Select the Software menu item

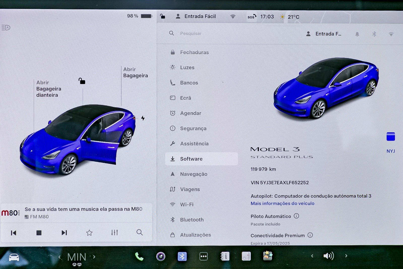click(x=201, y=159)
